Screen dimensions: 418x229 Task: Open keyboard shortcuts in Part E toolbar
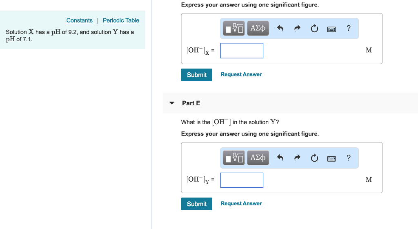click(x=331, y=158)
